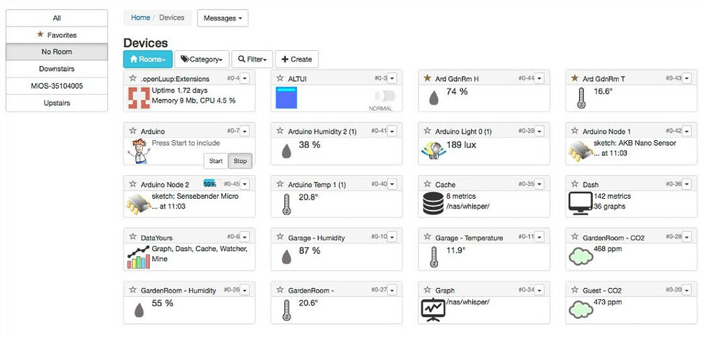Click the Garage - Humidity drop icon
The image size is (722, 337).
[x=287, y=257]
